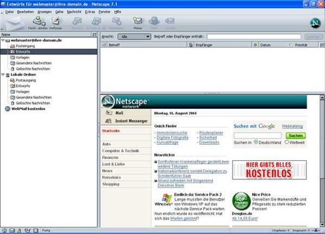This screenshot has height=234, width=325.
Task: Open the Hilfe menu
Action: pos(118,12)
